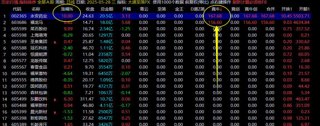
Task: Select the 永安药业 stock row
Action: click(x=160, y=16)
